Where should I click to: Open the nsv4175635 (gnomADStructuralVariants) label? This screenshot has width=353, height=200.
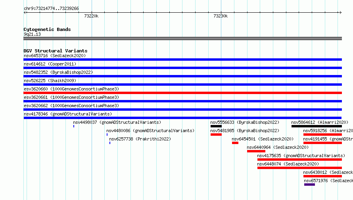point(301,156)
